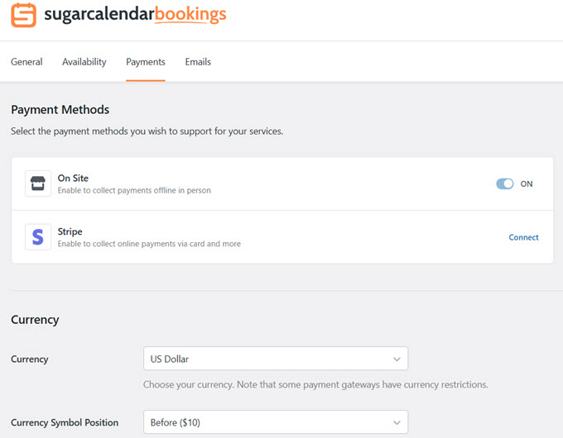Viewport: 563px width, 438px height.
Task: Click the Currency field label
Action: click(29, 359)
